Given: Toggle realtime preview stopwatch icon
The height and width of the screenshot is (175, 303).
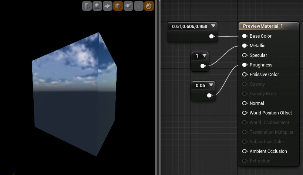Looking at the screenshot, I should (x=149, y=6).
